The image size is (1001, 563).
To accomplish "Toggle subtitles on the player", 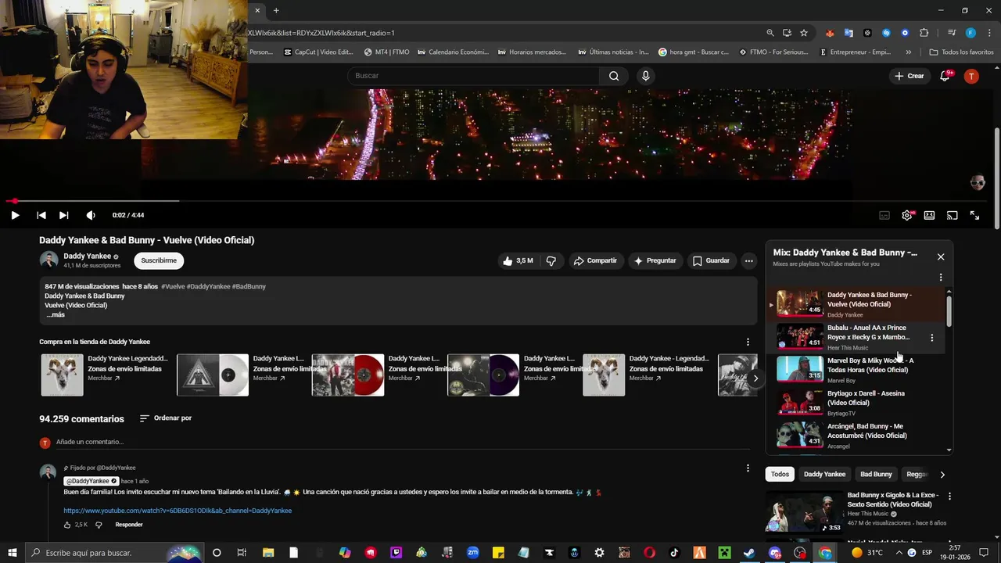I will coord(884,215).
